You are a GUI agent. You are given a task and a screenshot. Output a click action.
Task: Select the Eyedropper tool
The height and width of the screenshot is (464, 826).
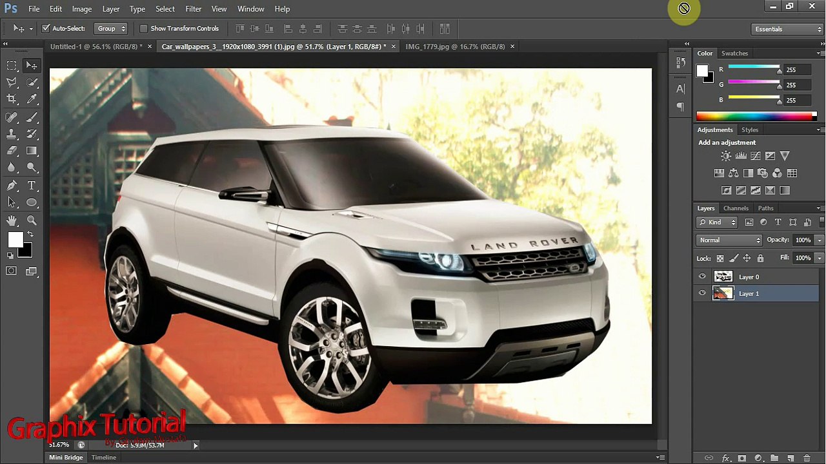[x=32, y=99]
